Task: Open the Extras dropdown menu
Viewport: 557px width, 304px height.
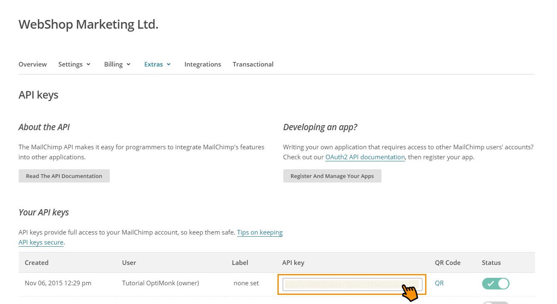Action: coord(158,64)
